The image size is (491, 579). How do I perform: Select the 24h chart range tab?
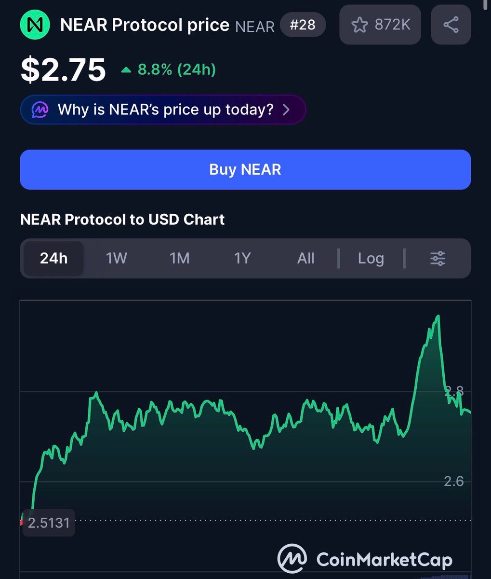53,259
